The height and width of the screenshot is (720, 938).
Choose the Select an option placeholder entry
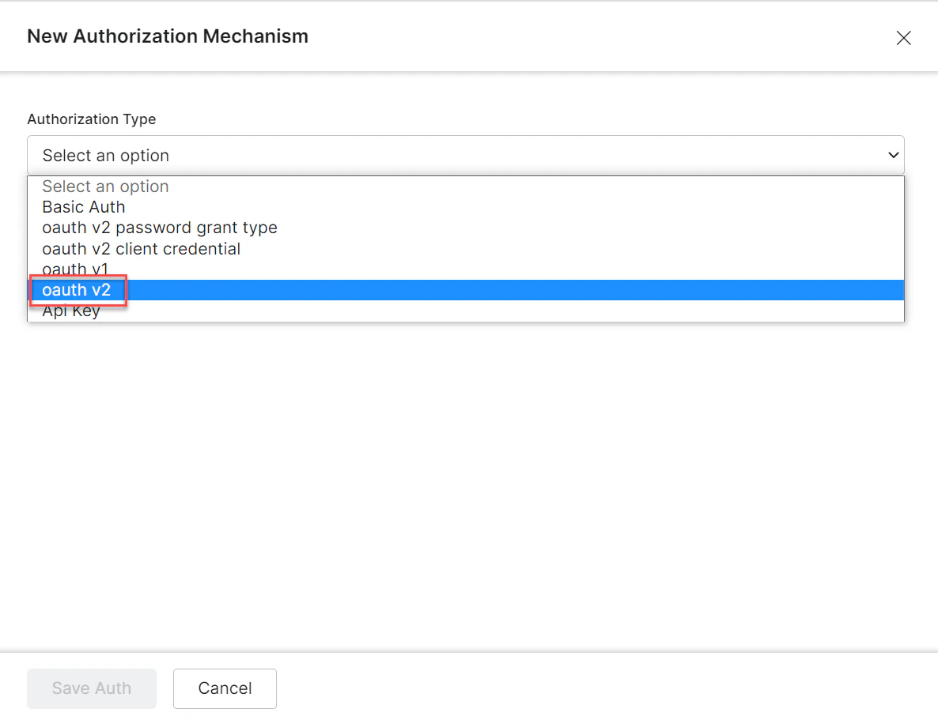point(105,187)
